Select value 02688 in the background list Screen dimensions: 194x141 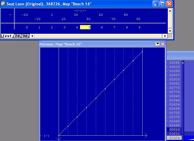pos(174,63)
